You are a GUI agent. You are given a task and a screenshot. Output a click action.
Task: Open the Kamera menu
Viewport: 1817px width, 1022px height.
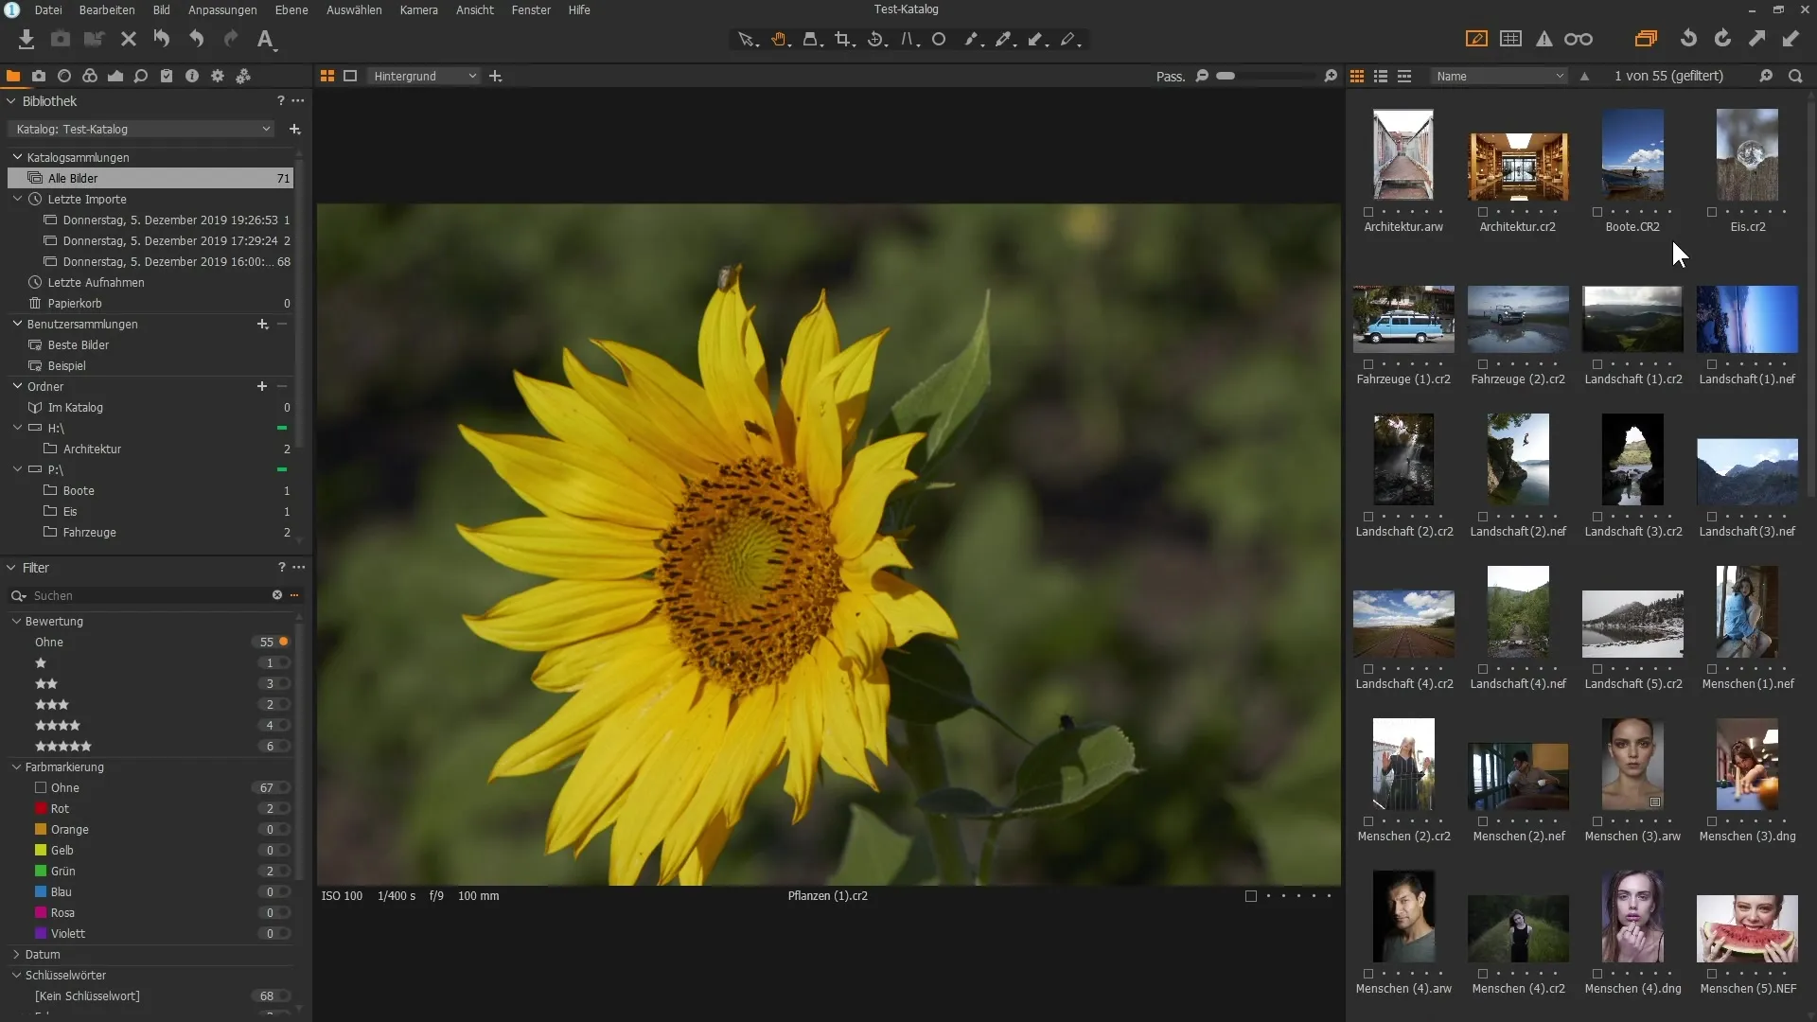pos(418,9)
